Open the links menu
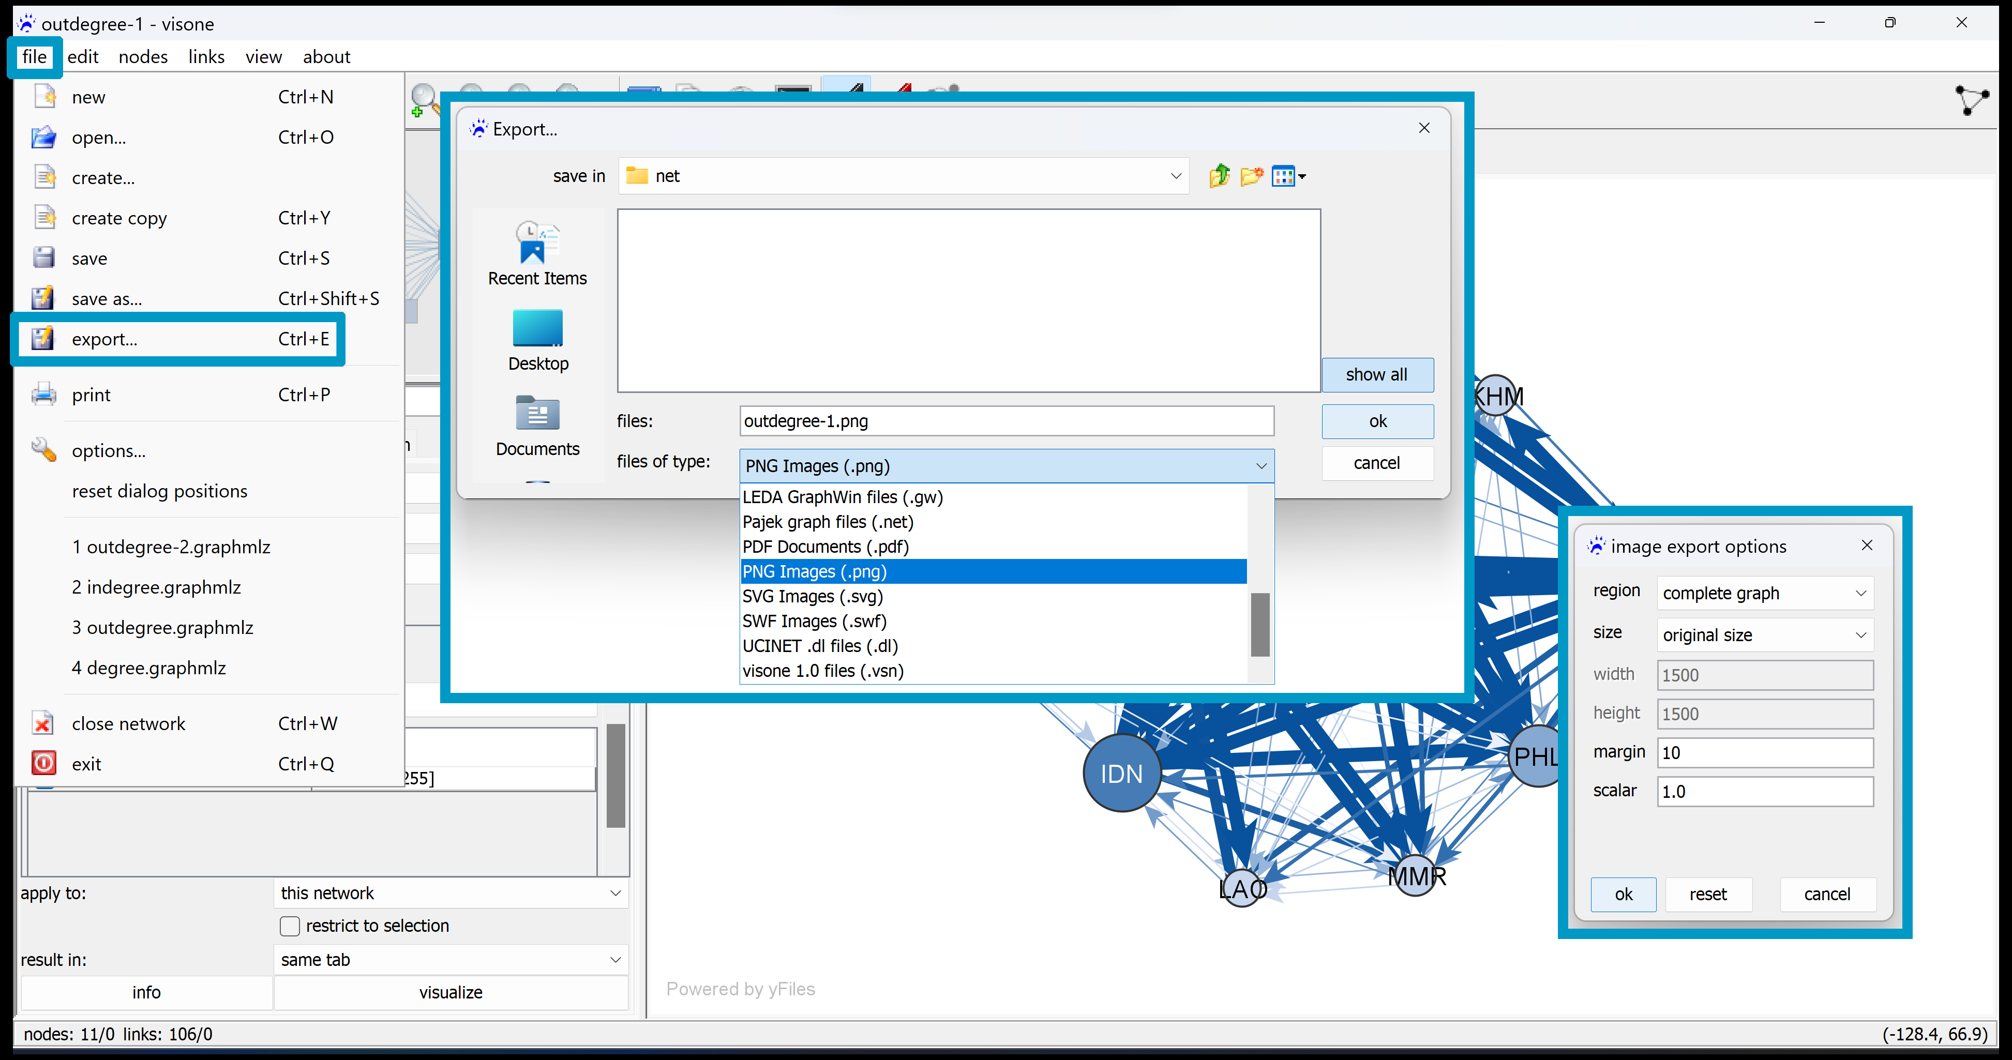 (x=206, y=57)
